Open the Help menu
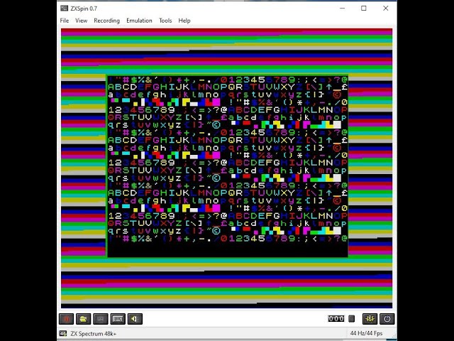Image resolution: width=454 pixels, height=341 pixels. click(184, 21)
